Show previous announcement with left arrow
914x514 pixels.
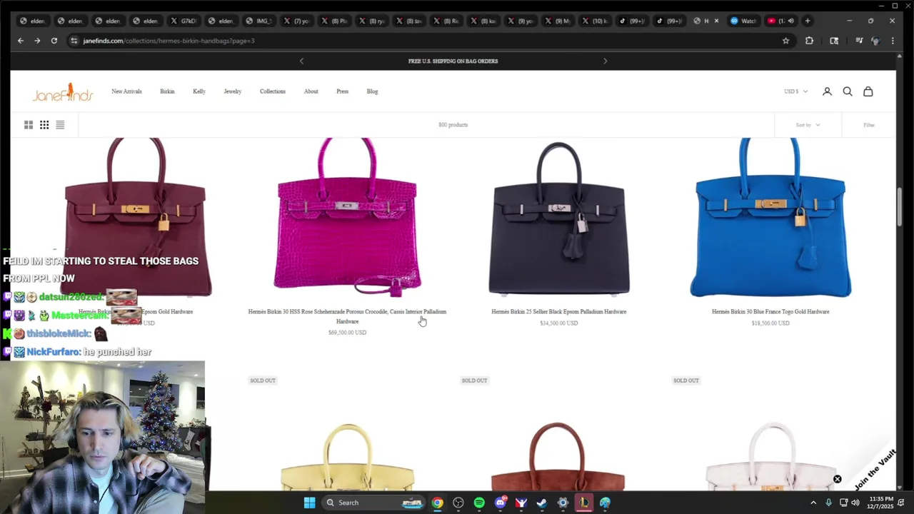(301, 61)
